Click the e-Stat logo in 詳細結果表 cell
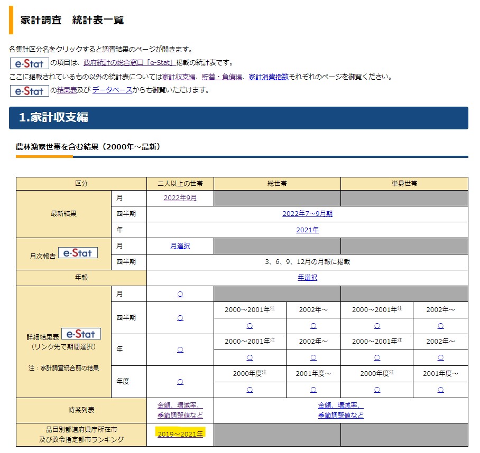 click(x=81, y=334)
